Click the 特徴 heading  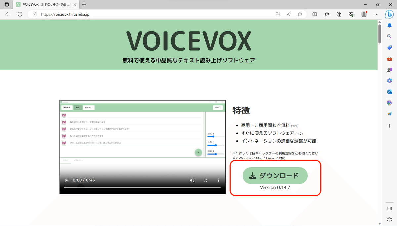tap(241, 110)
